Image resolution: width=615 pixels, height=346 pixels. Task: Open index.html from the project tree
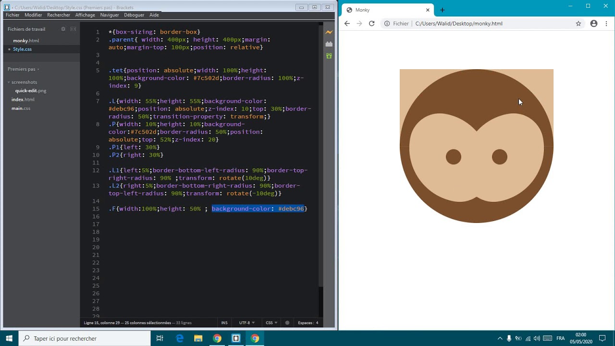click(x=23, y=99)
